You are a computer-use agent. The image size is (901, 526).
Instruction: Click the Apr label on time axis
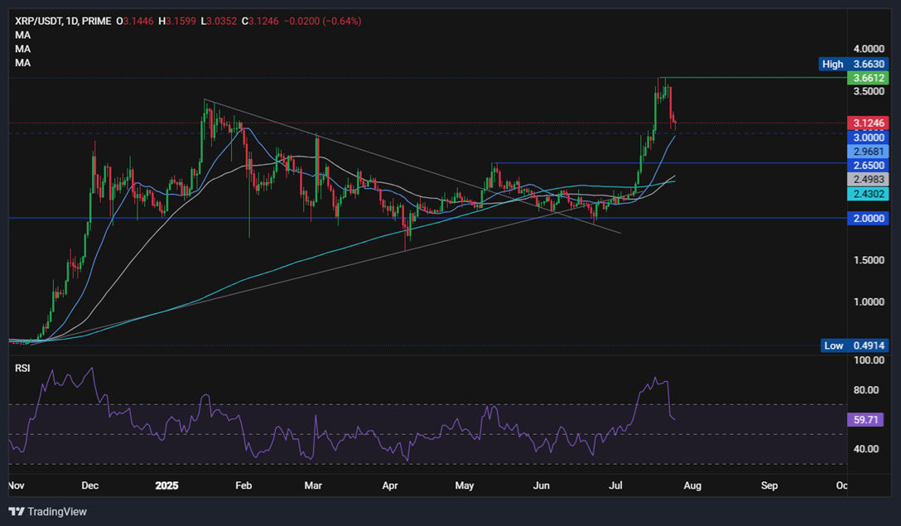tap(390, 485)
